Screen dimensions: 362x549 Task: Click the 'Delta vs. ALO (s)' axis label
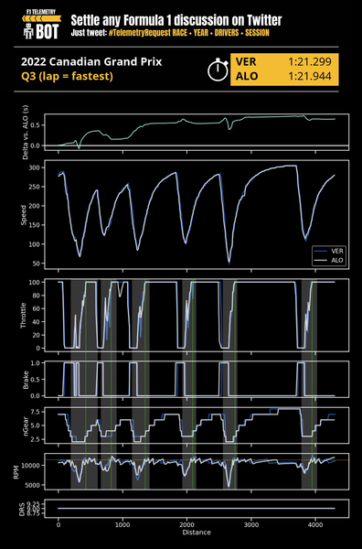(26, 132)
